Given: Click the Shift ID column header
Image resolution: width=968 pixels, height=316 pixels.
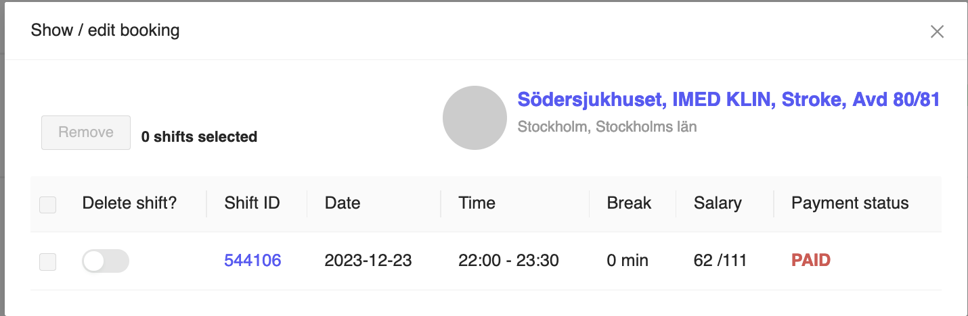Looking at the screenshot, I should pos(252,203).
